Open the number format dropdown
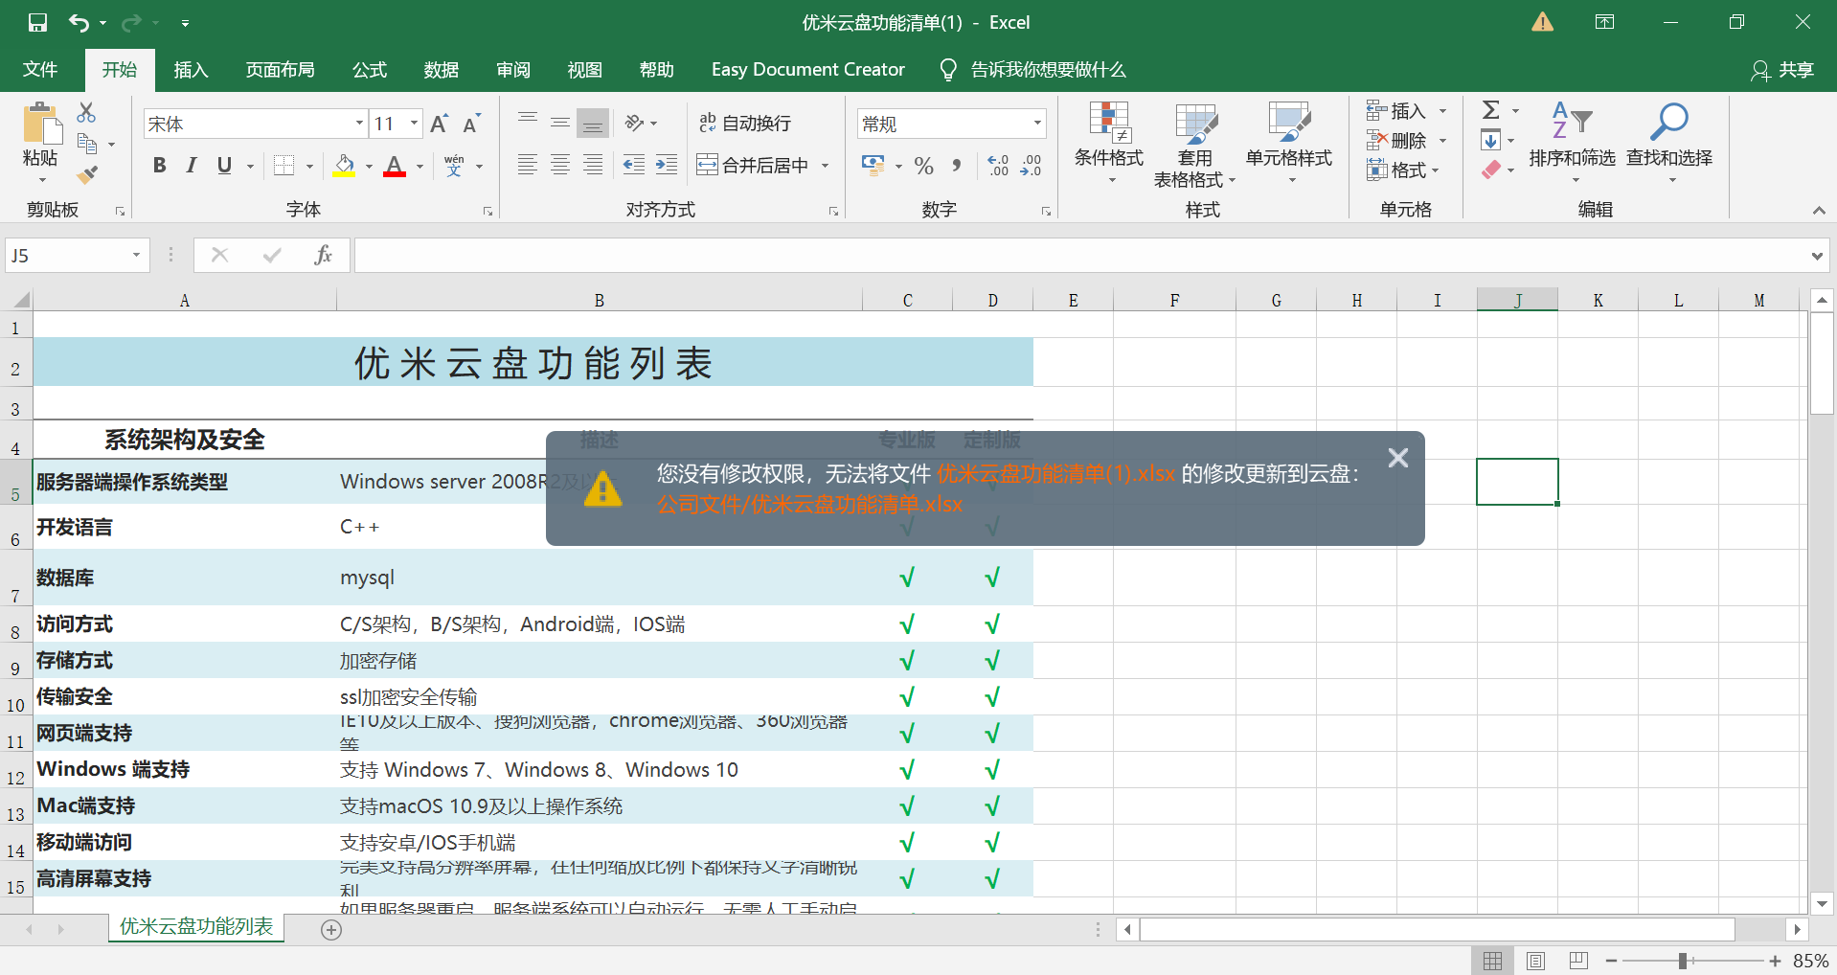Image resolution: width=1837 pixels, height=975 pixels. 1036,124
